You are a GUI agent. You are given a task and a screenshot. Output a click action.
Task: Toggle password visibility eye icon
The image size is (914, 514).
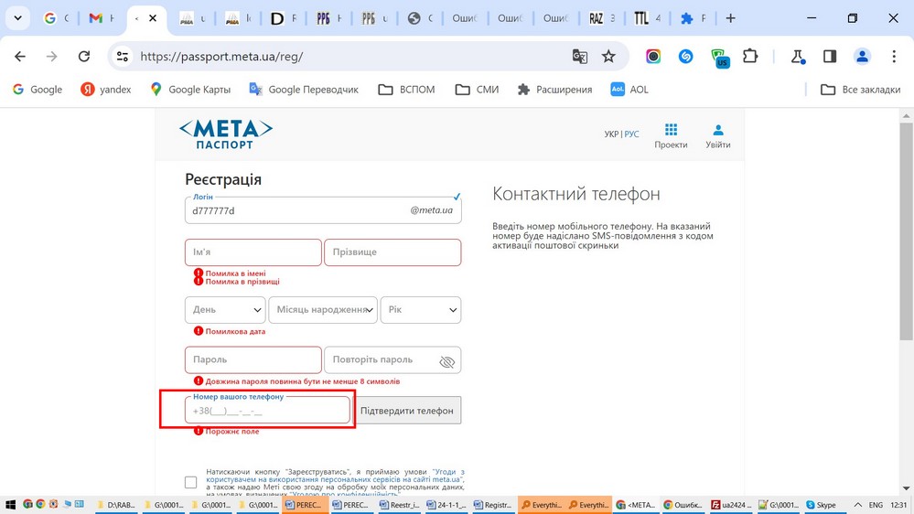point(446,362)
